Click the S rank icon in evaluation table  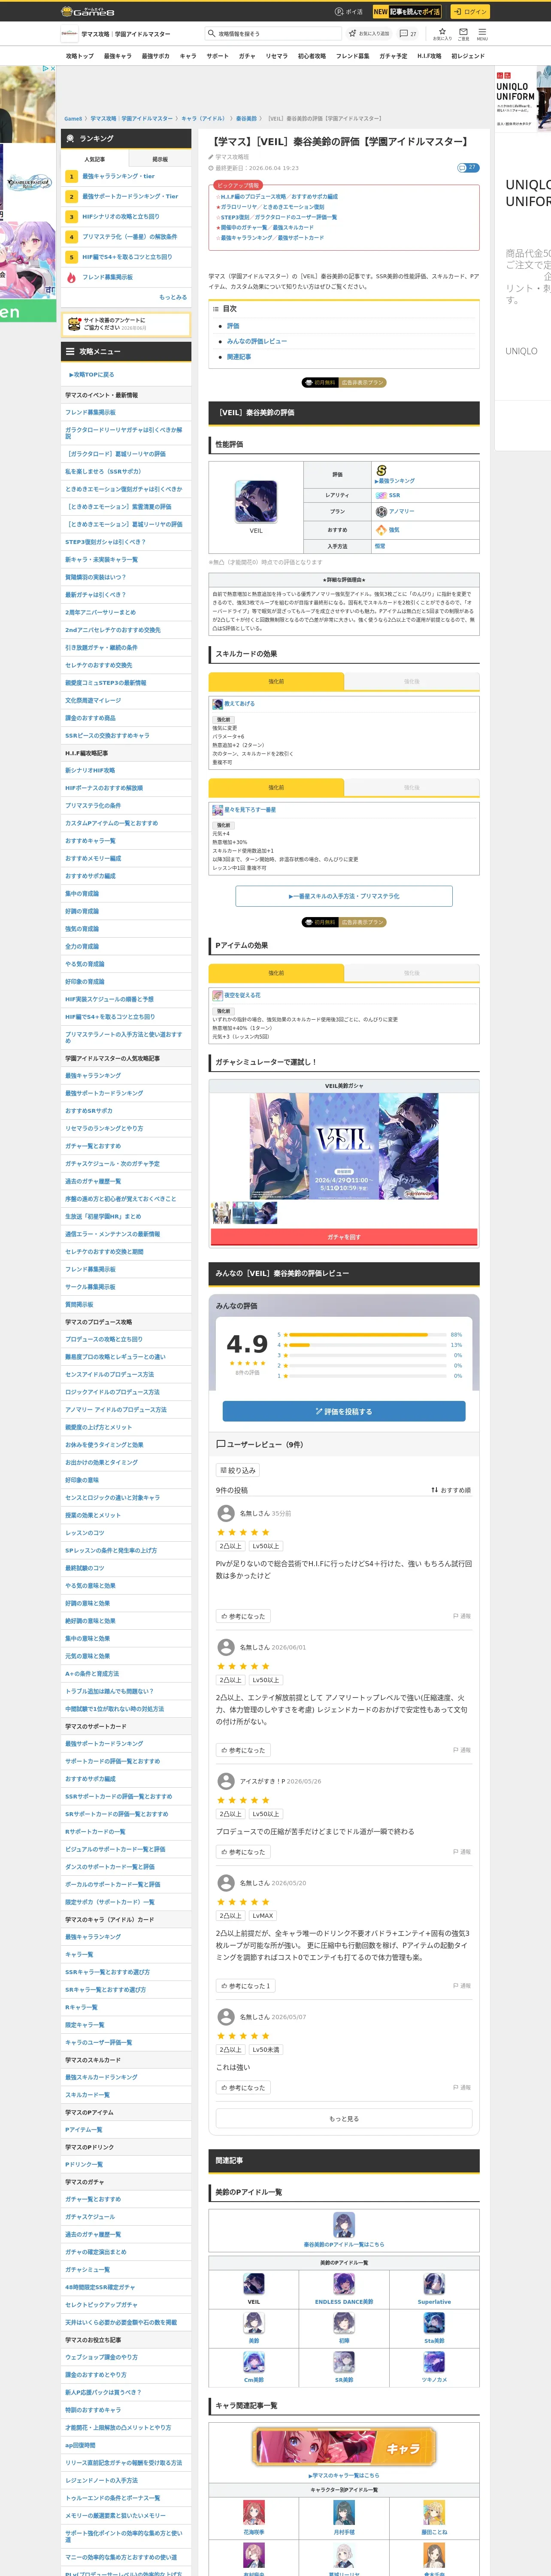[381, 470]
